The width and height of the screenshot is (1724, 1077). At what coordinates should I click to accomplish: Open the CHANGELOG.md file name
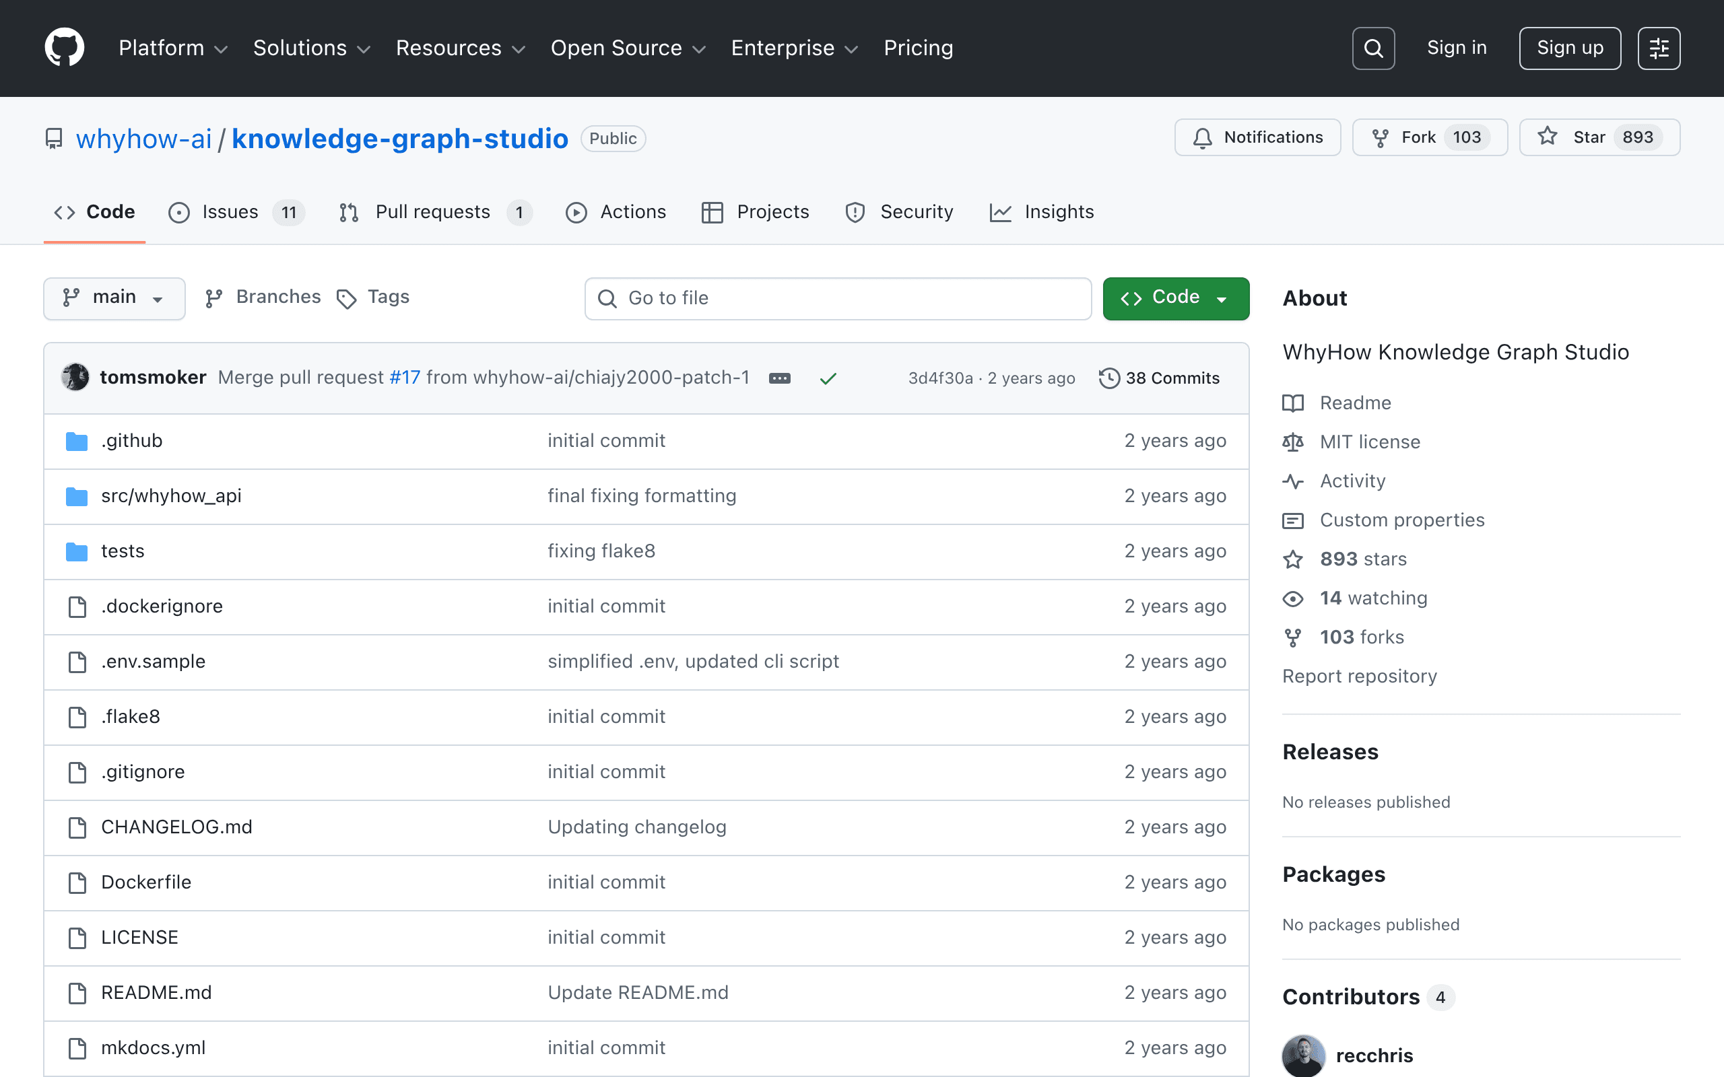tap(176, 827)
